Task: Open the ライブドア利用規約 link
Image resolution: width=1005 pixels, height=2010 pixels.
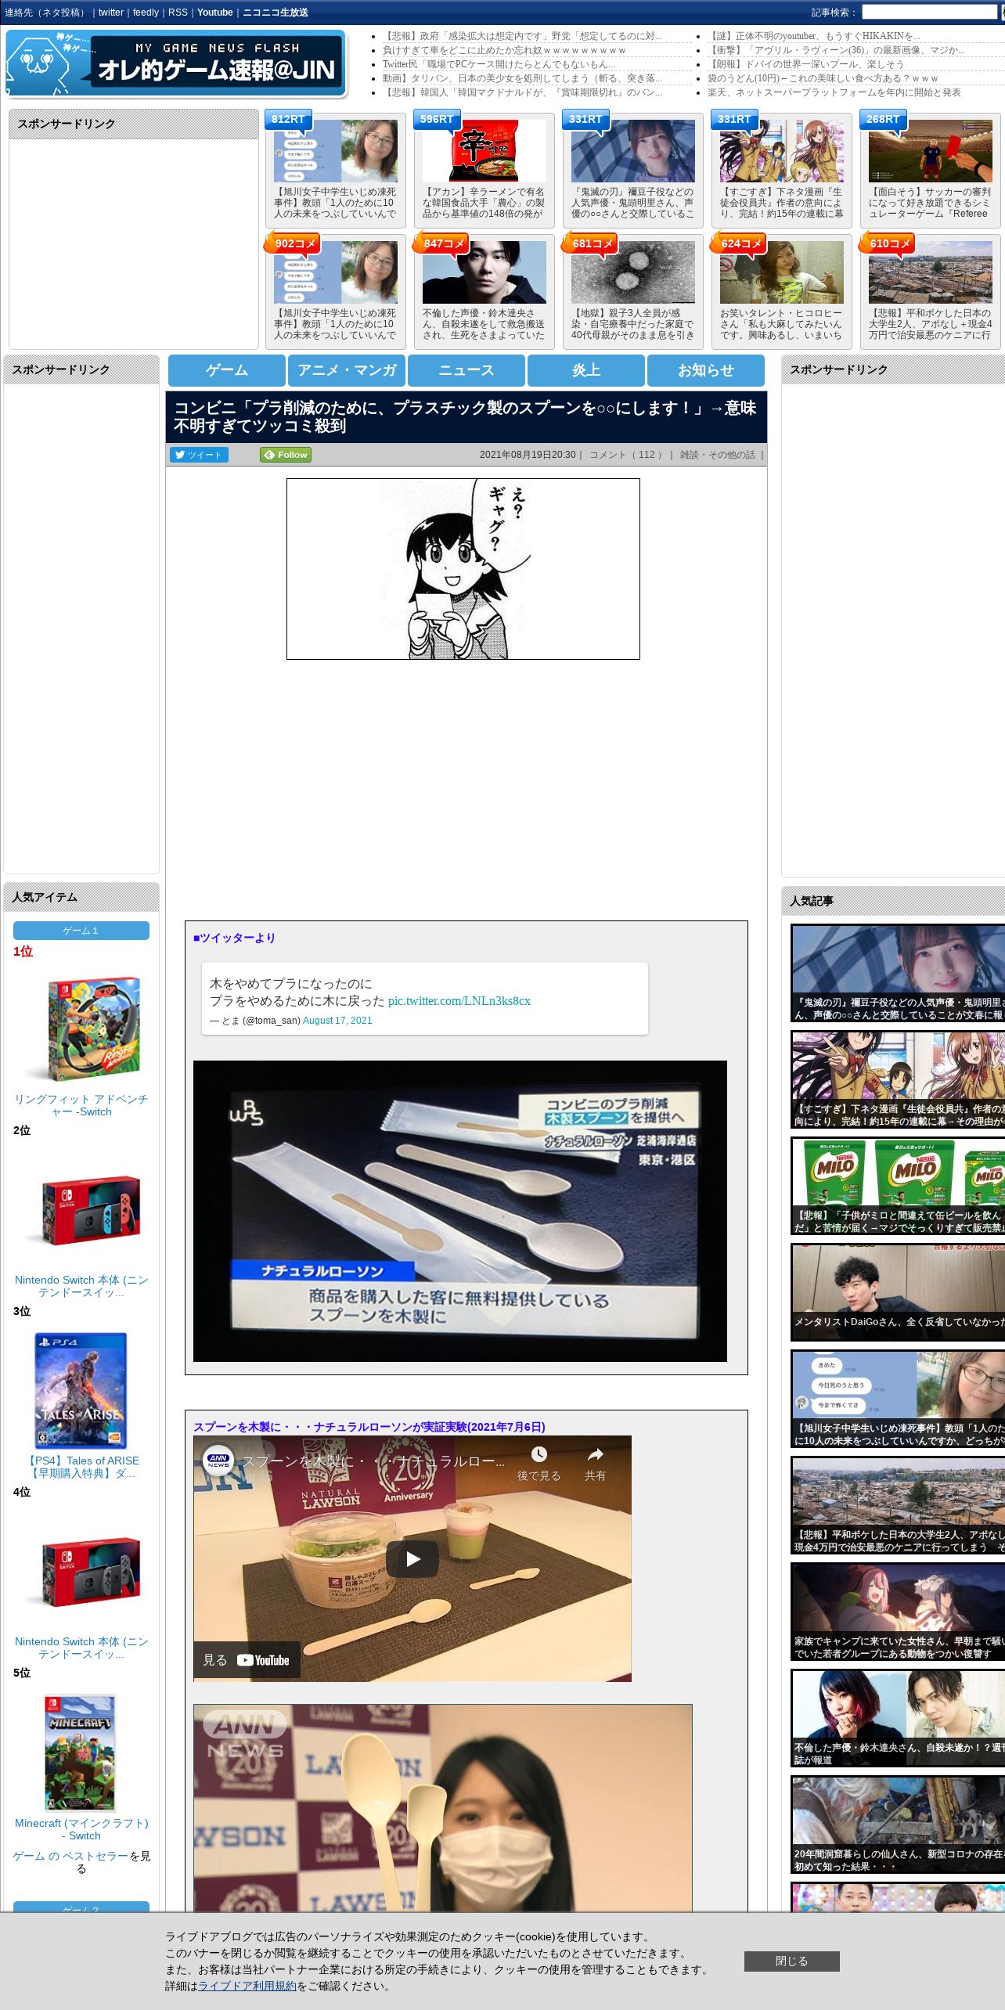Action: click(x=247, y=1986)
